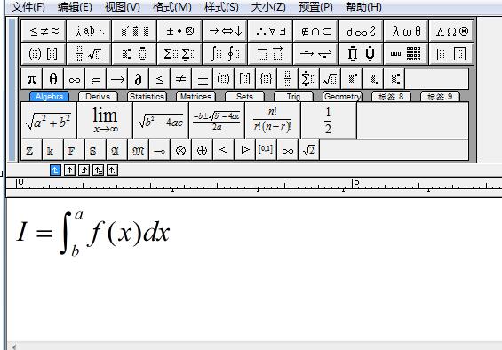Insert the curly braces template
This screenshot has height=350, width=502.
pyautogui.click(x=266, y=78)
